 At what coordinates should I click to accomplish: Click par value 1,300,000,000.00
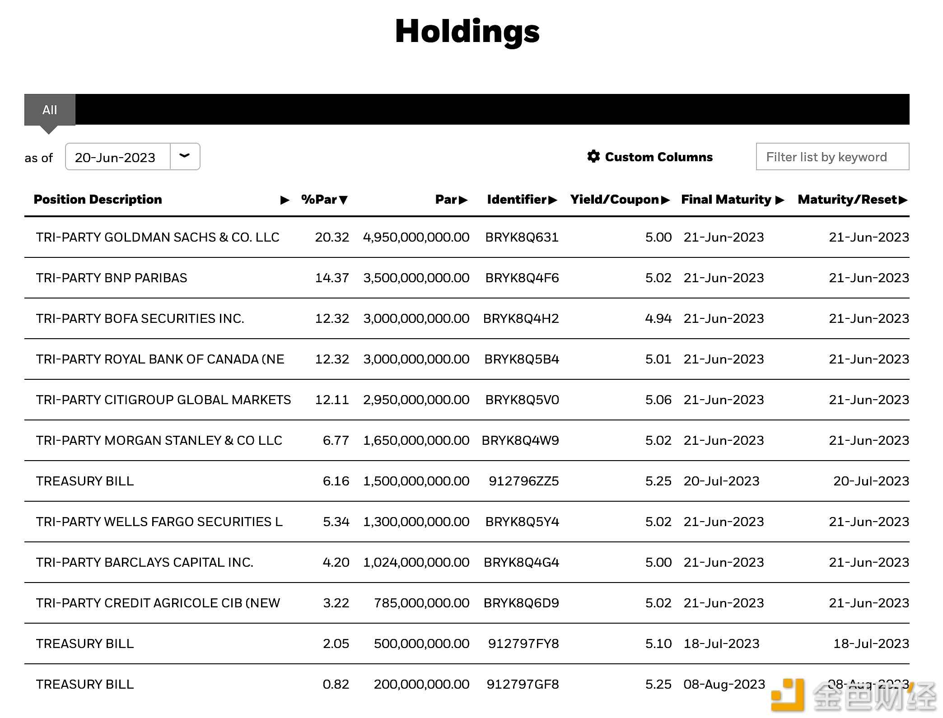[416, 522]
